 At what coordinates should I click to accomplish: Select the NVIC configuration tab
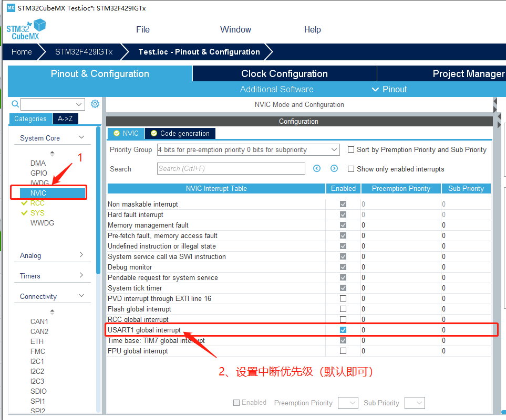(x=126, y=133)
